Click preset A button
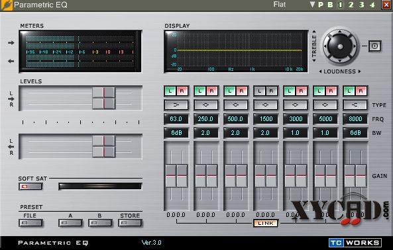This screenshot has width=393, height=250. coord(70,223)
